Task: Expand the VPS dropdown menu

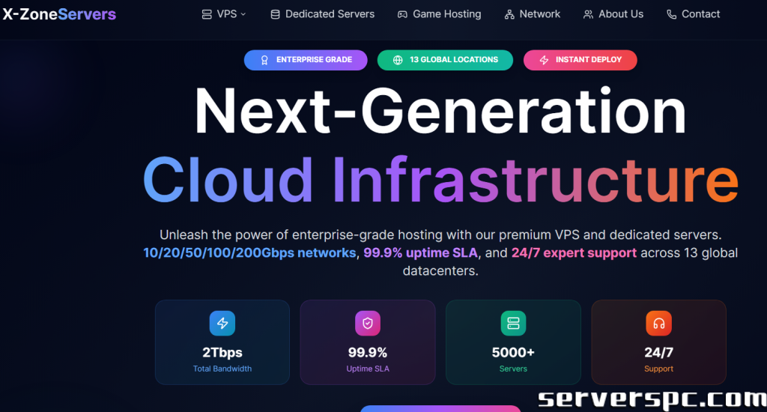Action: tap(225, 14)
